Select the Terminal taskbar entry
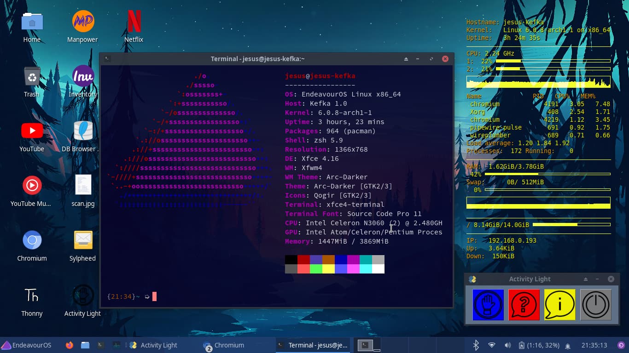This screenshot has width=629, height=353. [313, 345]
